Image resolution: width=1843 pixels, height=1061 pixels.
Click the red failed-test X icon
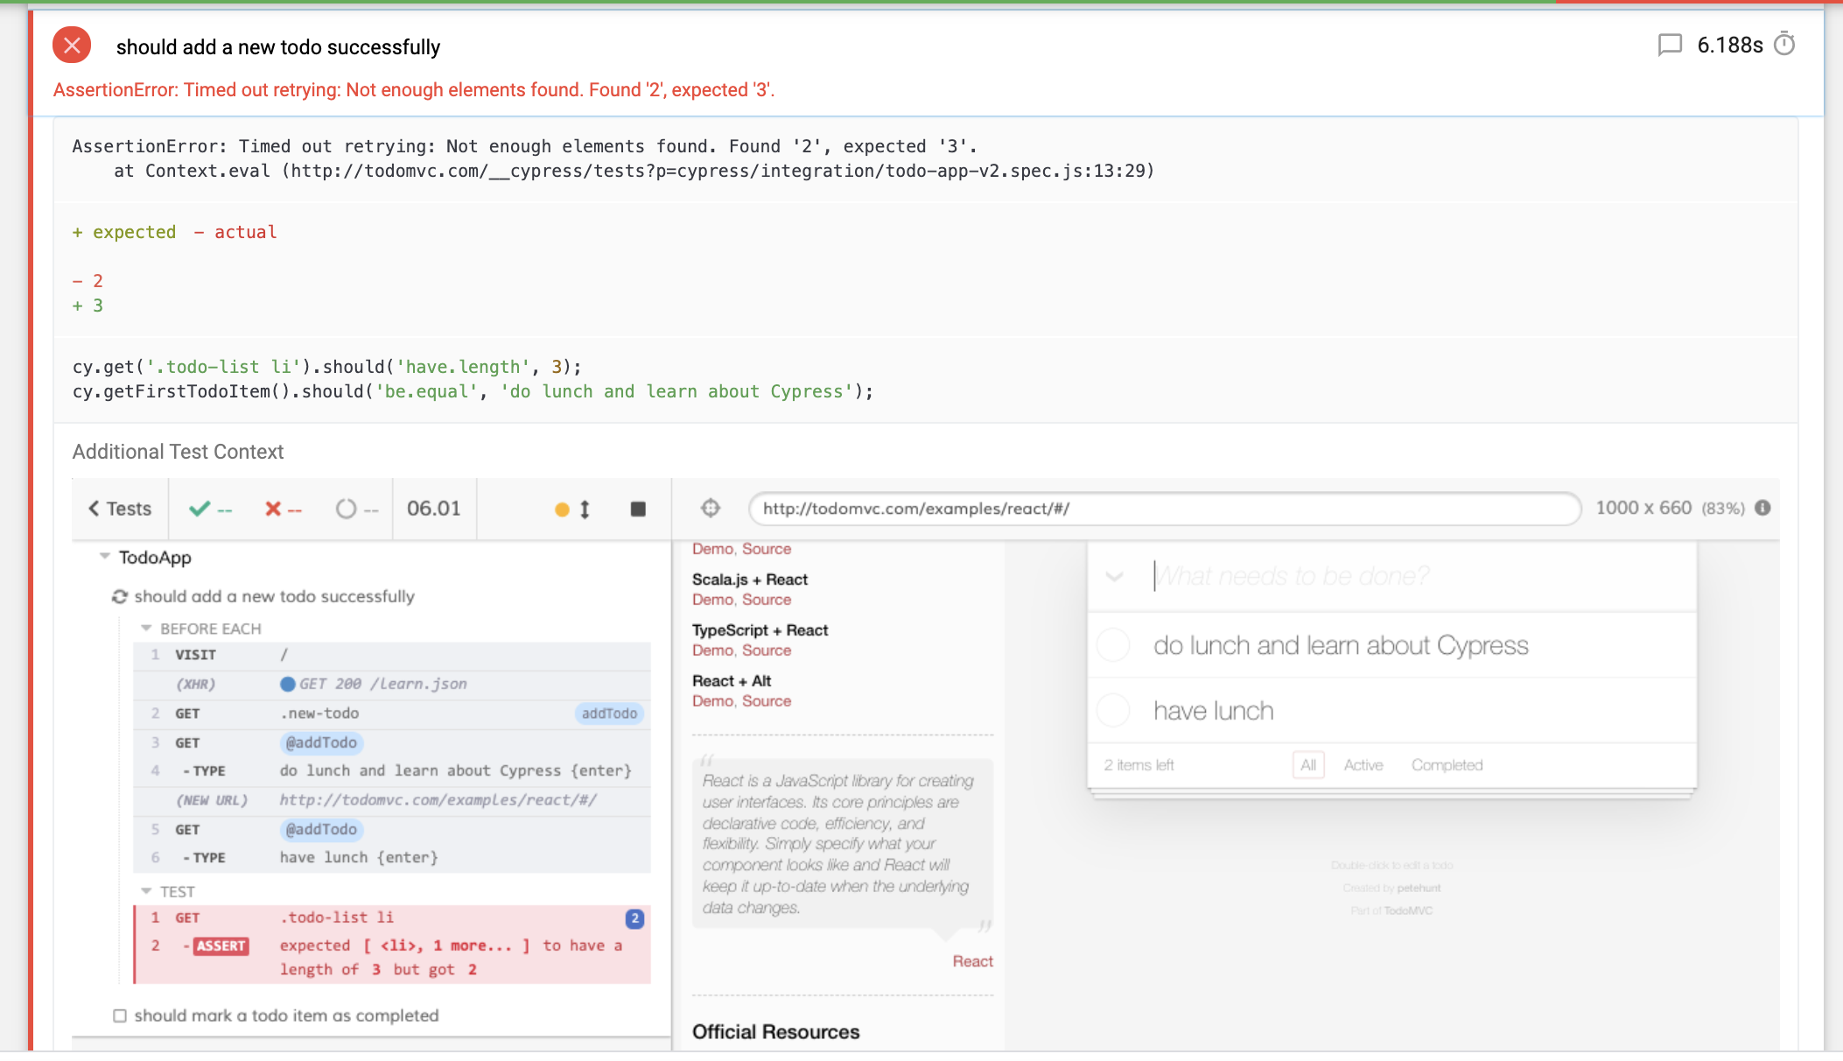click(x=72, y=46)
